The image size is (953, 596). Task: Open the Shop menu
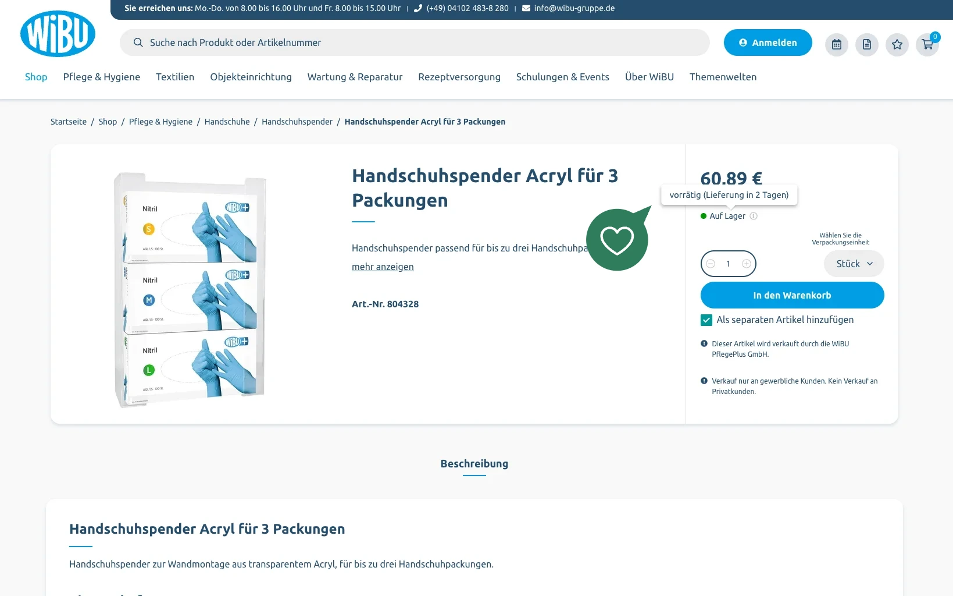coord(36,77)
